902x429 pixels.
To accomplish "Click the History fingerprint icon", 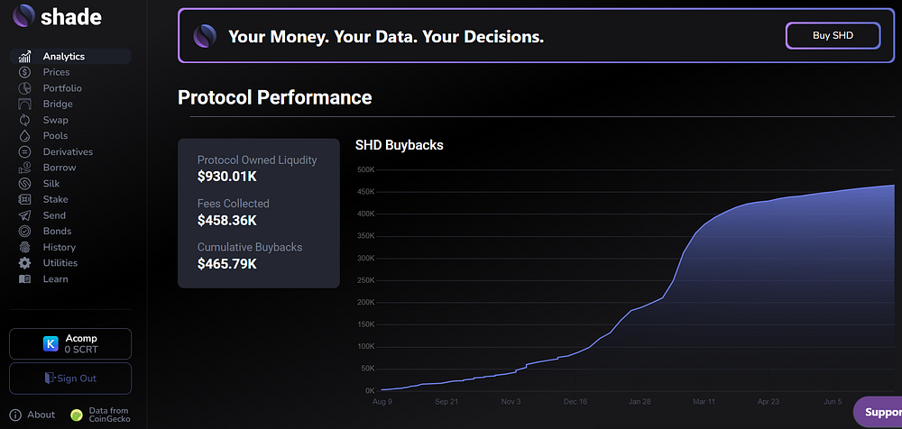I will tap(24, 247).
